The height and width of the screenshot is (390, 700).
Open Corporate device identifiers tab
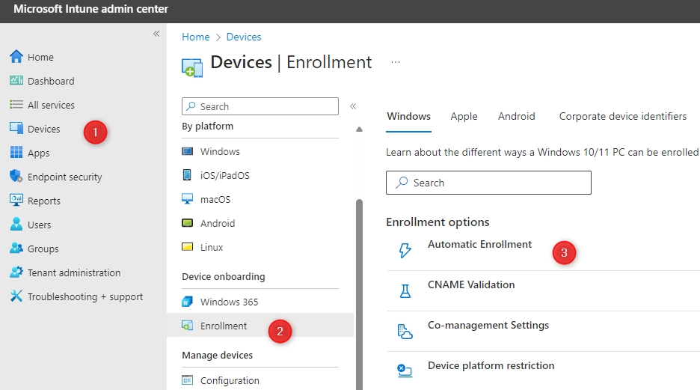pos(622,116)
